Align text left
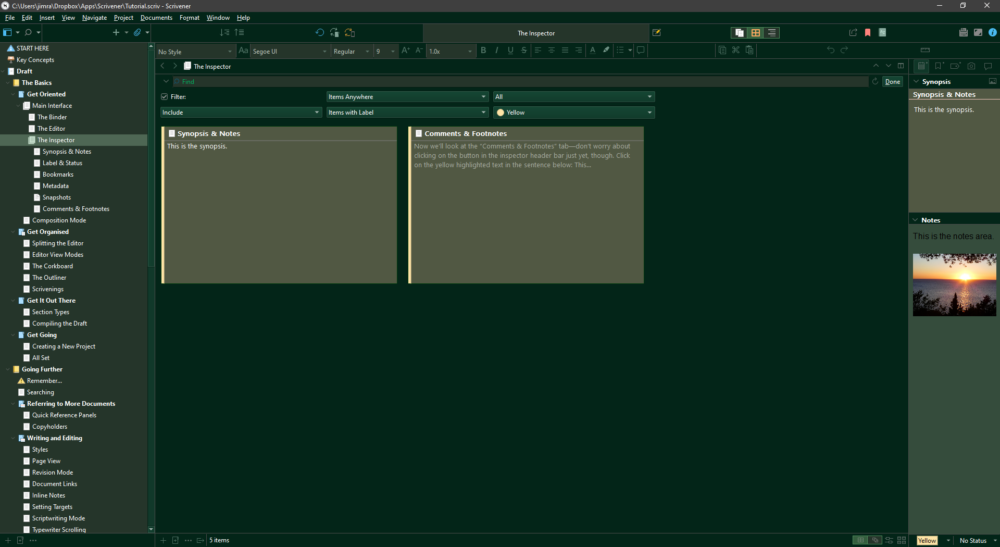Viewport: 1000px width, 547px height. (x=537, y=50)
